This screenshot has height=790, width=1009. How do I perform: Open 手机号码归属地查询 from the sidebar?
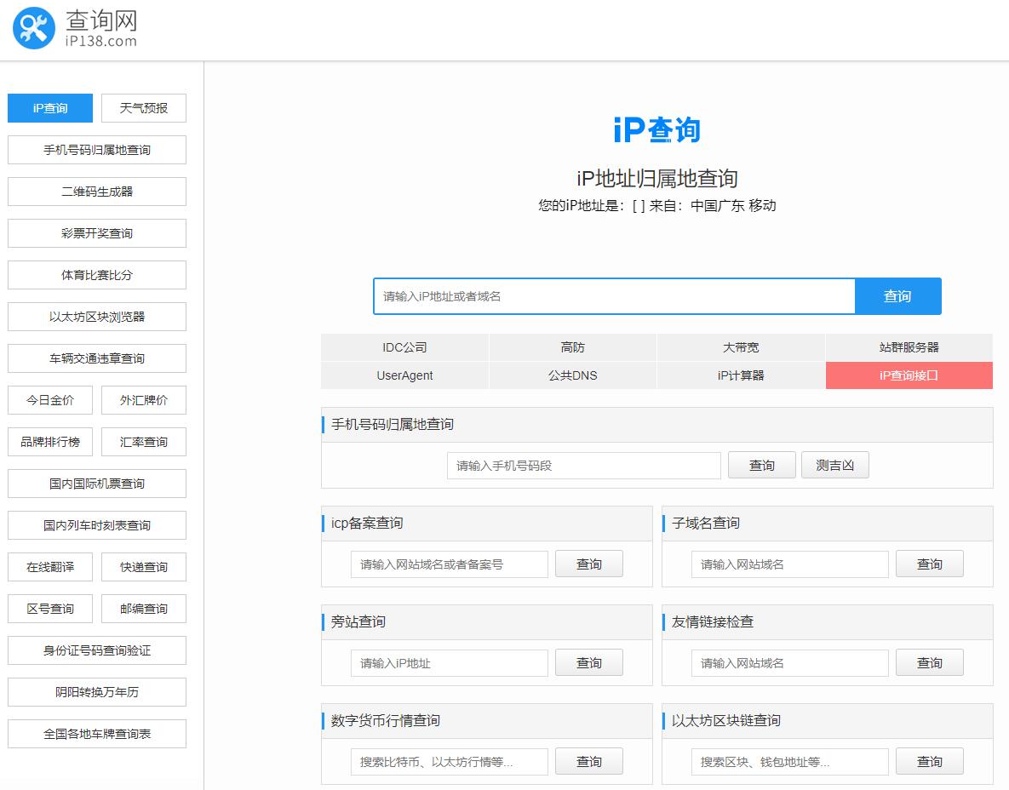pyautogui.click(x=96, y=150)
